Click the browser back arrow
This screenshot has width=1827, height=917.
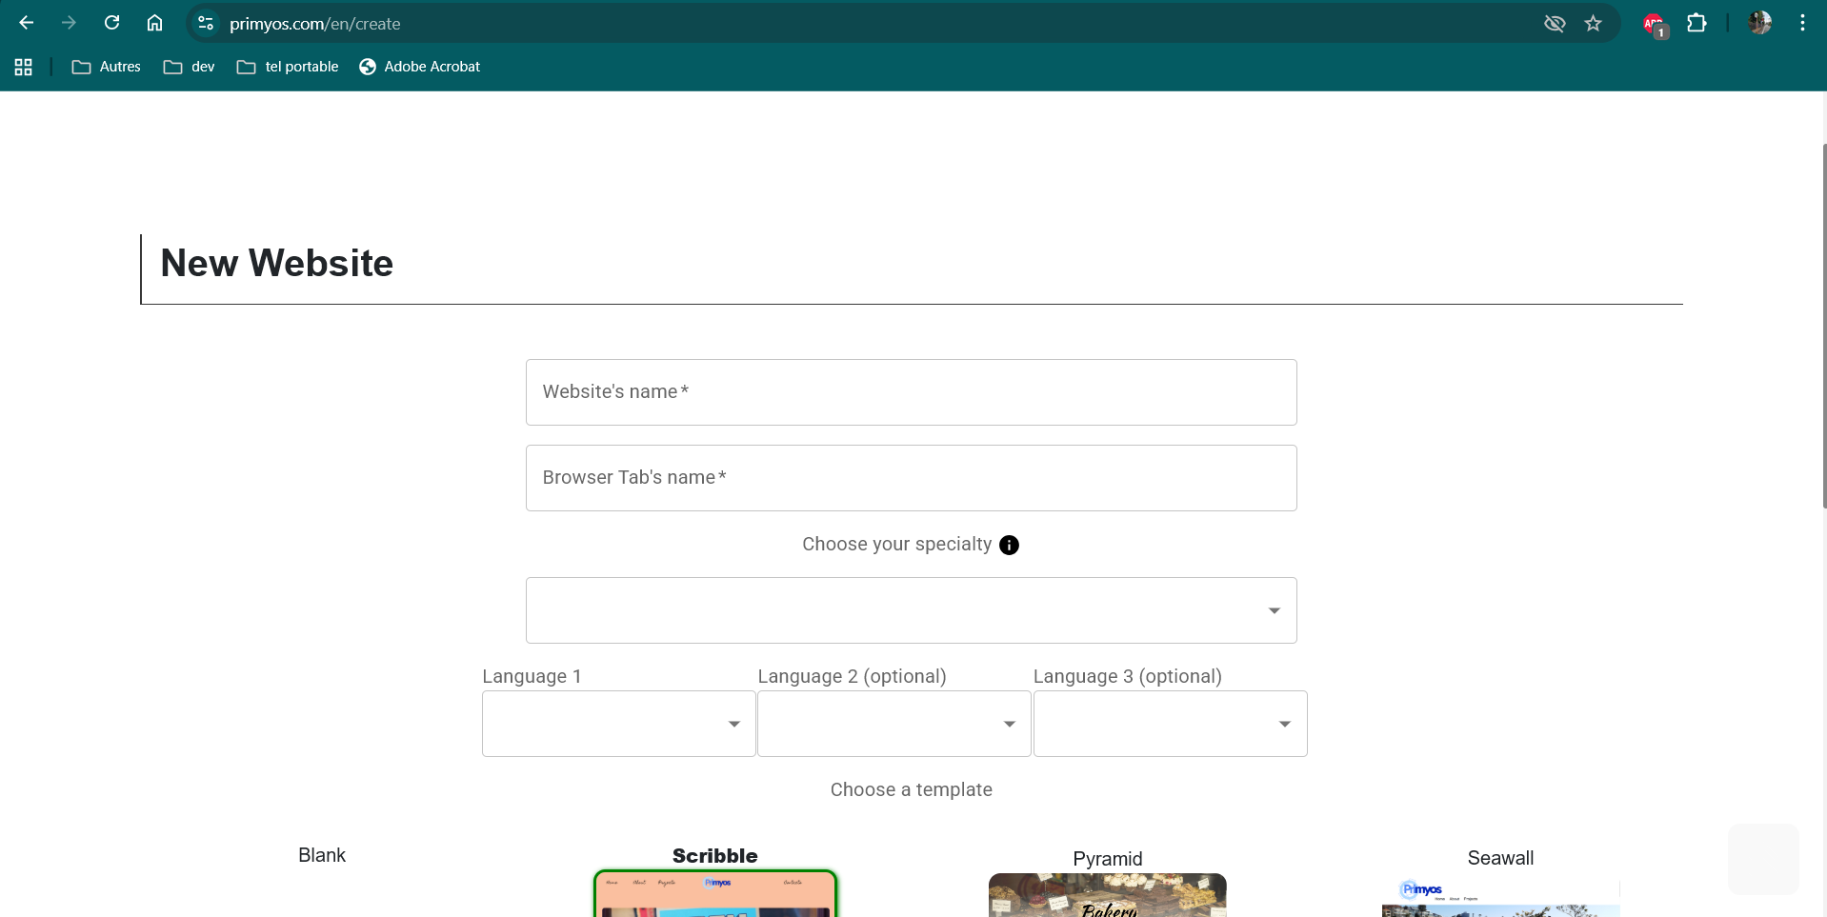[27, 23]
